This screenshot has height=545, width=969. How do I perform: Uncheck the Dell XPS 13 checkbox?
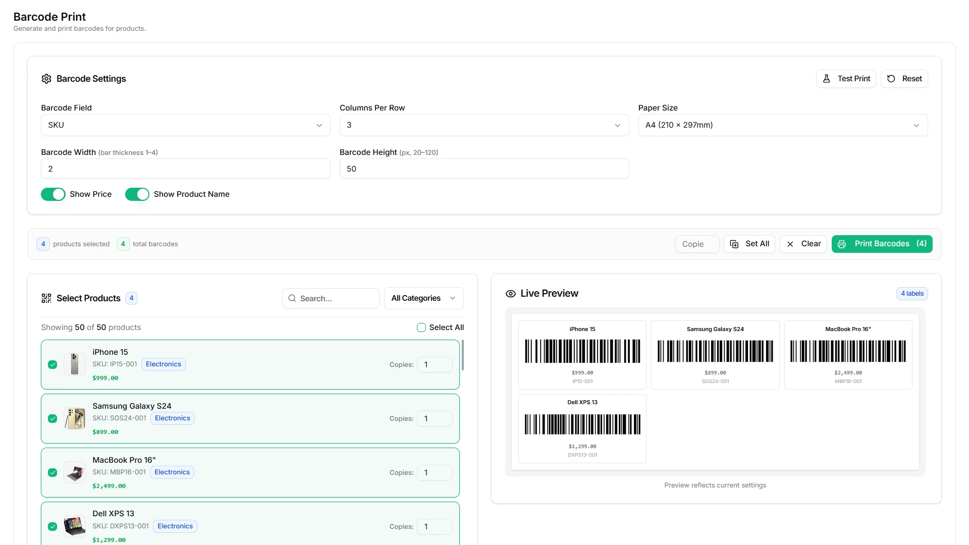tap(52, 526)
